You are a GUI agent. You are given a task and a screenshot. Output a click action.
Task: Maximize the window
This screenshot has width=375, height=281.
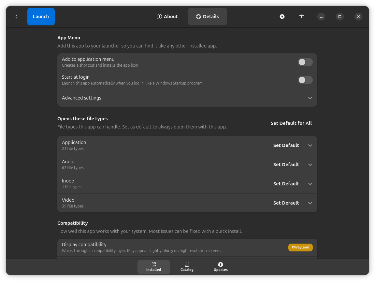[x=340, y=17]
